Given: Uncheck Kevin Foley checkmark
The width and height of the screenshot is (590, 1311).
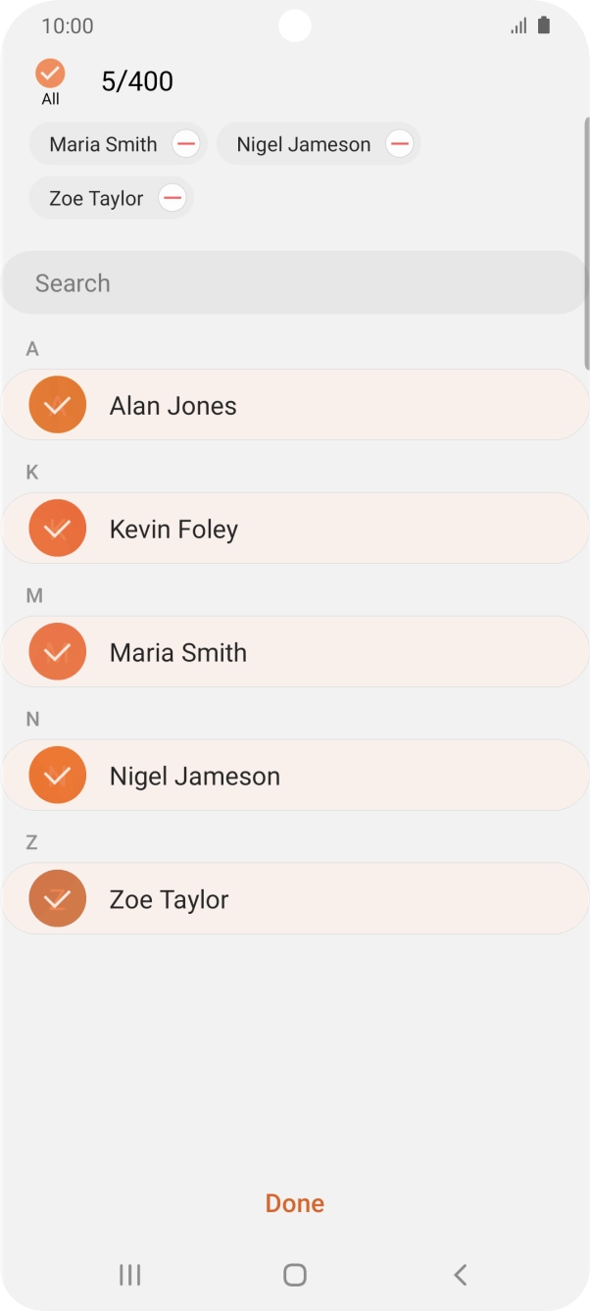Looking at the screenshot, I should tap(58, 529).
